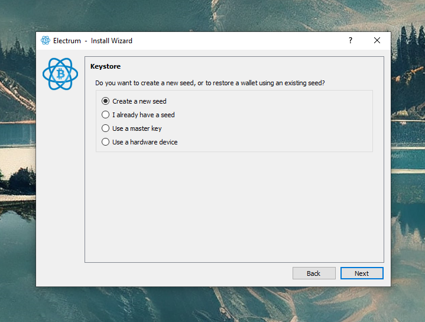Click the 'Use a hardware device' label text
The height and width of the screenshot is (322, 425).
(145, 142)
